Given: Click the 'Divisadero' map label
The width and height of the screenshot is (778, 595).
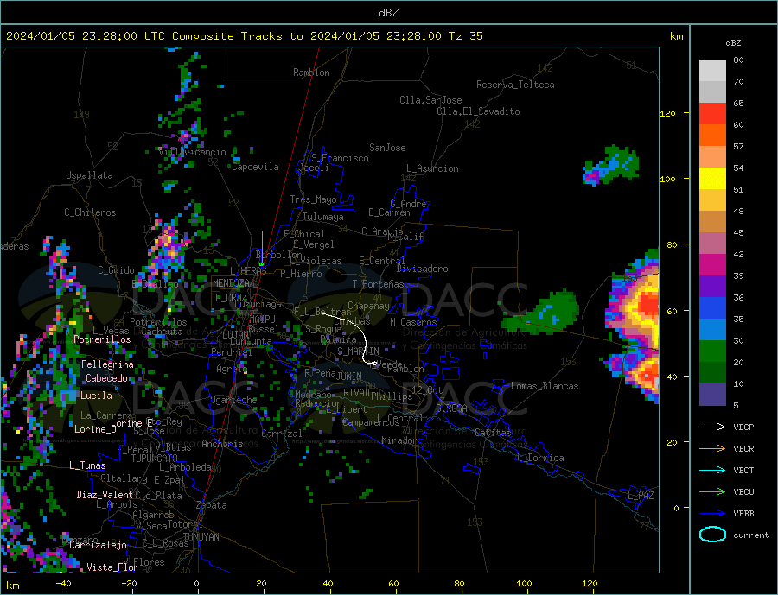Looking at the screenshot, I should point(422,269).
